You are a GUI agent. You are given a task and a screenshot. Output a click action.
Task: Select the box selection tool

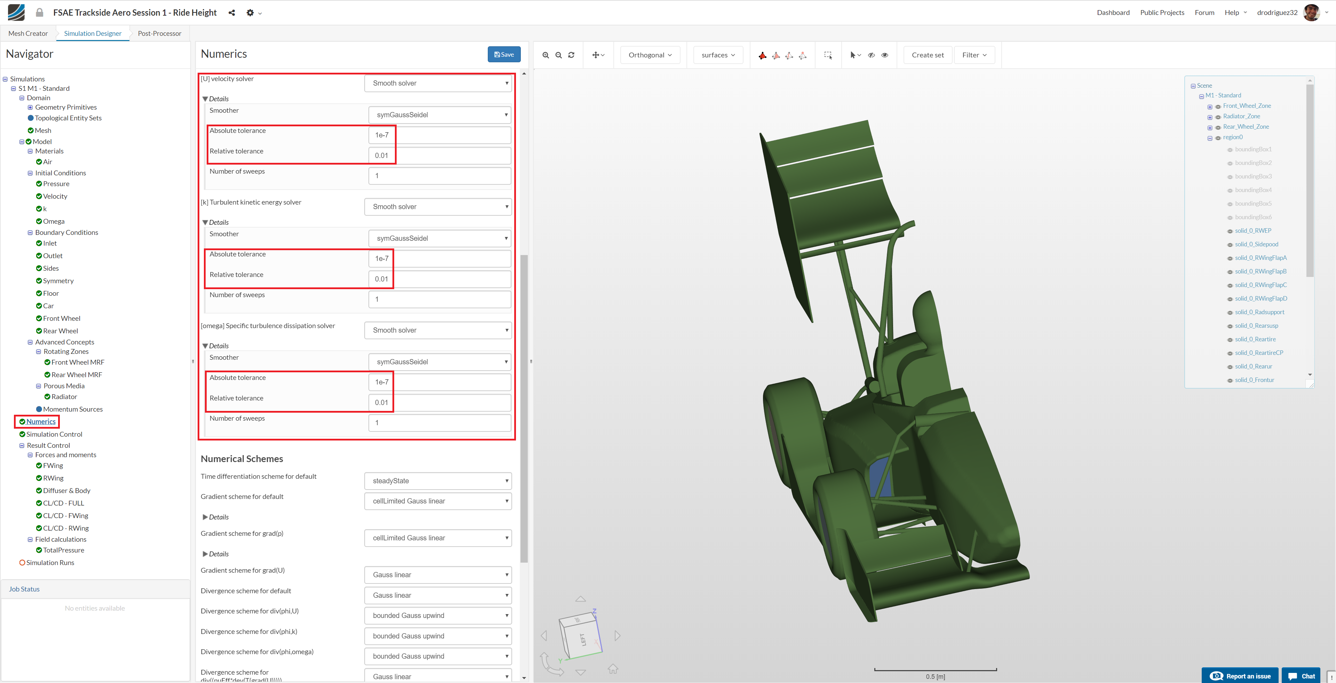tap(828, 55)
